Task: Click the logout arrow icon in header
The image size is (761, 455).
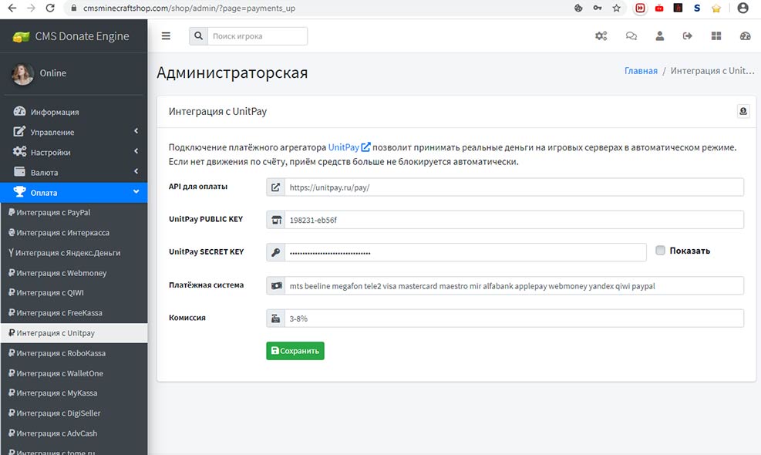Action: pyautogui.click(x=688, y=36)
